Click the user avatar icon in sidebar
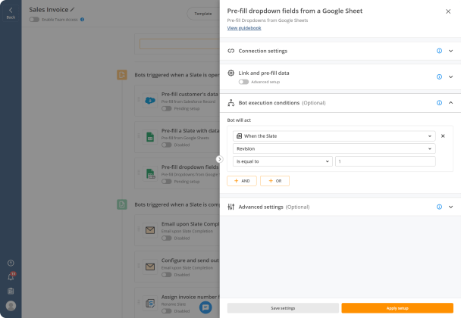 coord(11,306)
